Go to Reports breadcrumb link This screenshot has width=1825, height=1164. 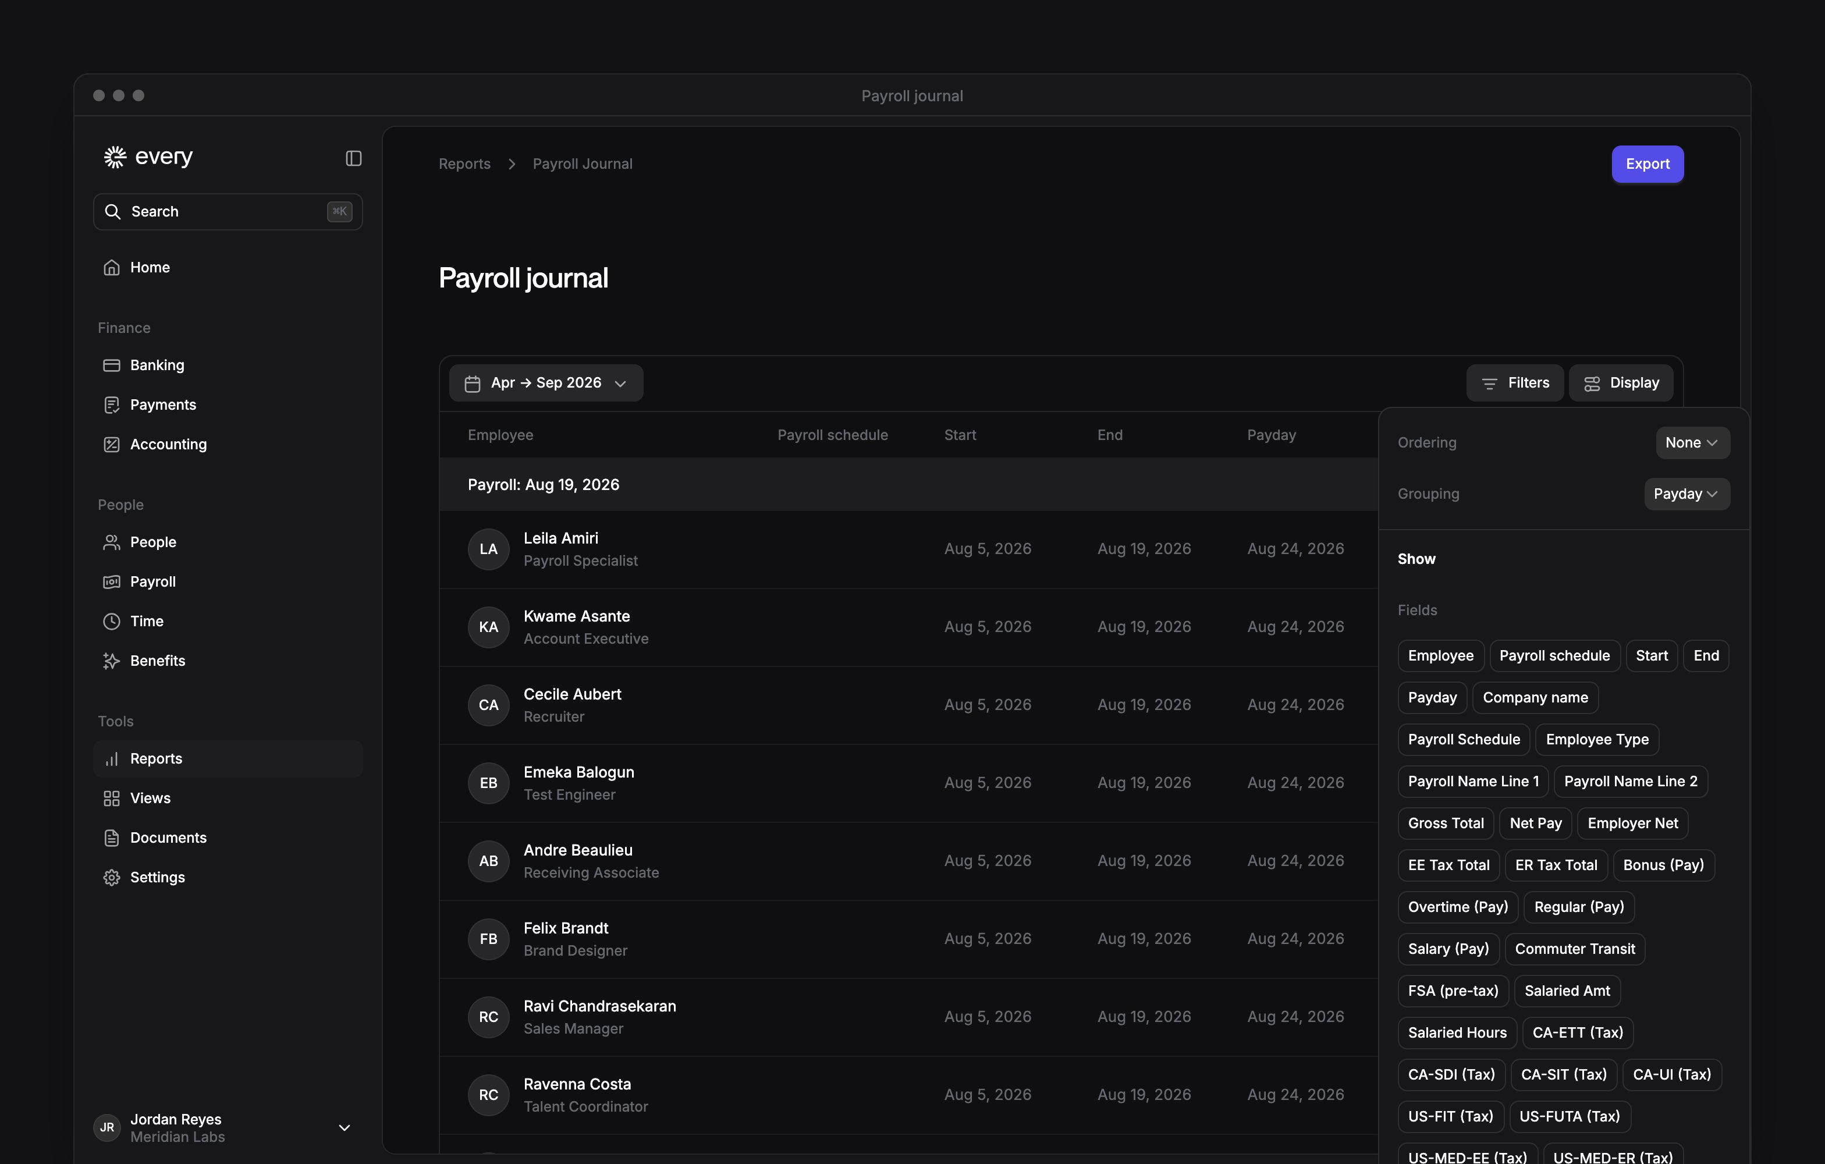pos(464,164)
